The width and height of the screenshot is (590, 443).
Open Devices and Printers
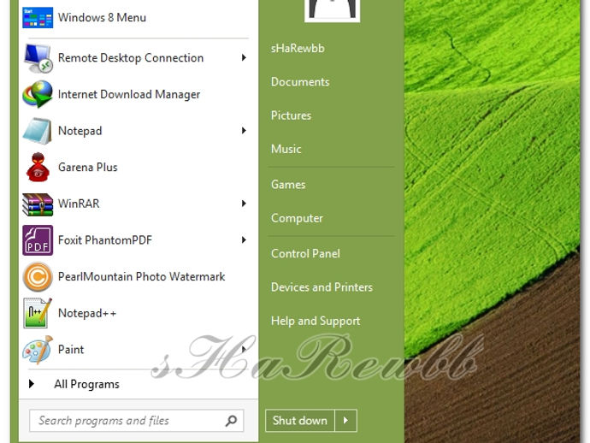(x=322, y=286)
